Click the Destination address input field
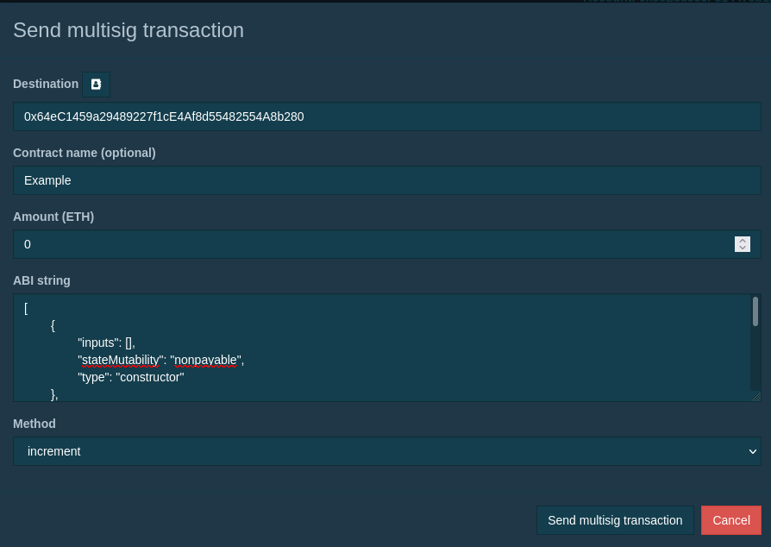Image resolution: width=771 pixels, height=547 pixels. tap(386, 116)
